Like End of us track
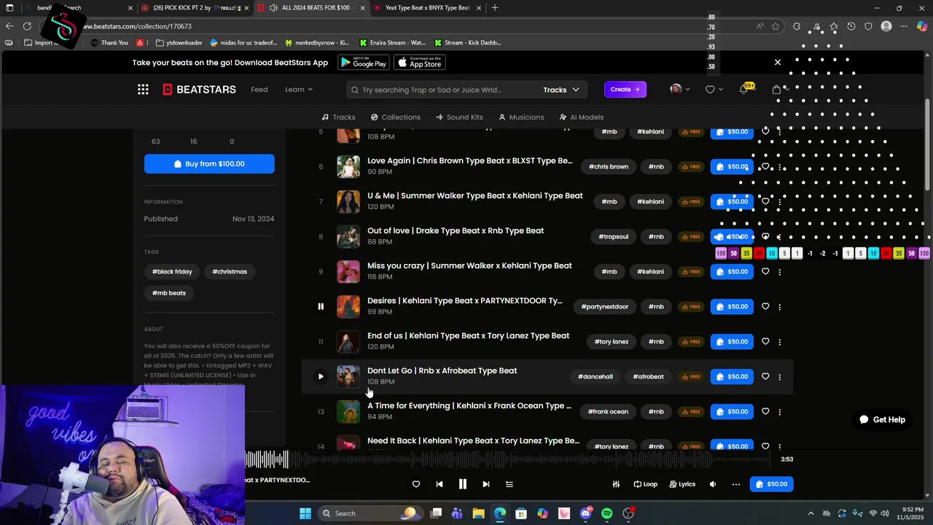The image size is (933, 525). [x=765, y=341]
